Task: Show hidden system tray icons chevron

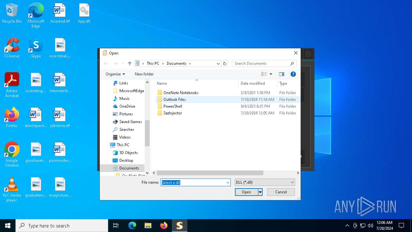Action: (x=347, y=226)
